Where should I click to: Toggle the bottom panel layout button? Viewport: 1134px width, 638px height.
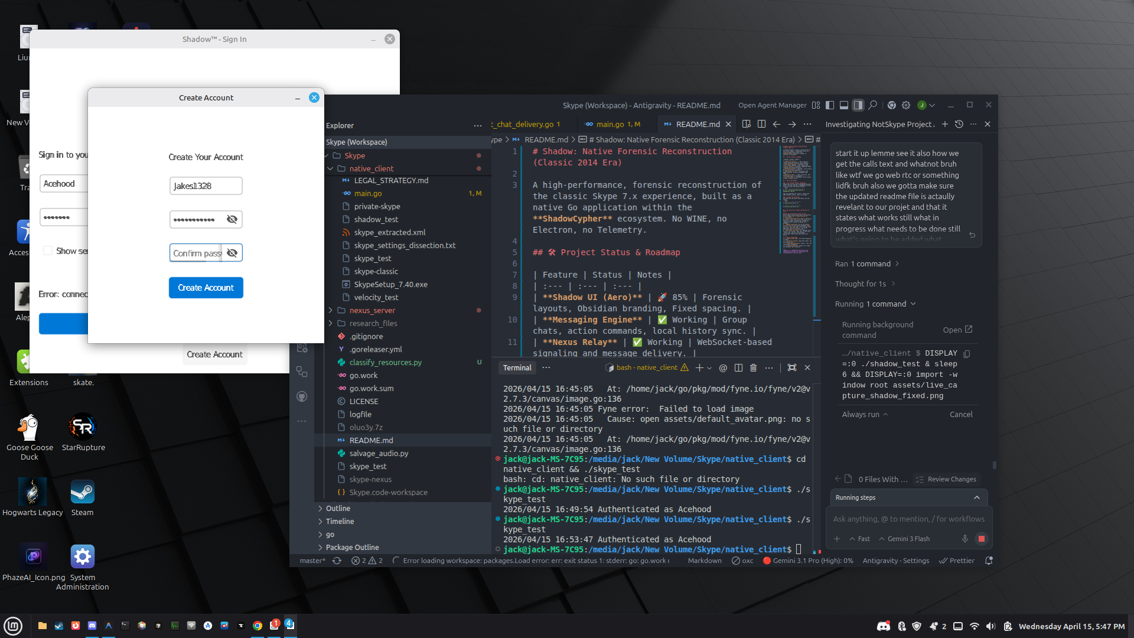pyautogui.click(x=844, y=105)
